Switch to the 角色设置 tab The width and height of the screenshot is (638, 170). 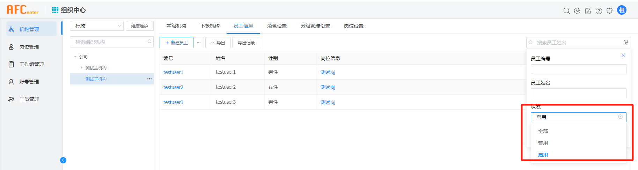tap(277, 26)
